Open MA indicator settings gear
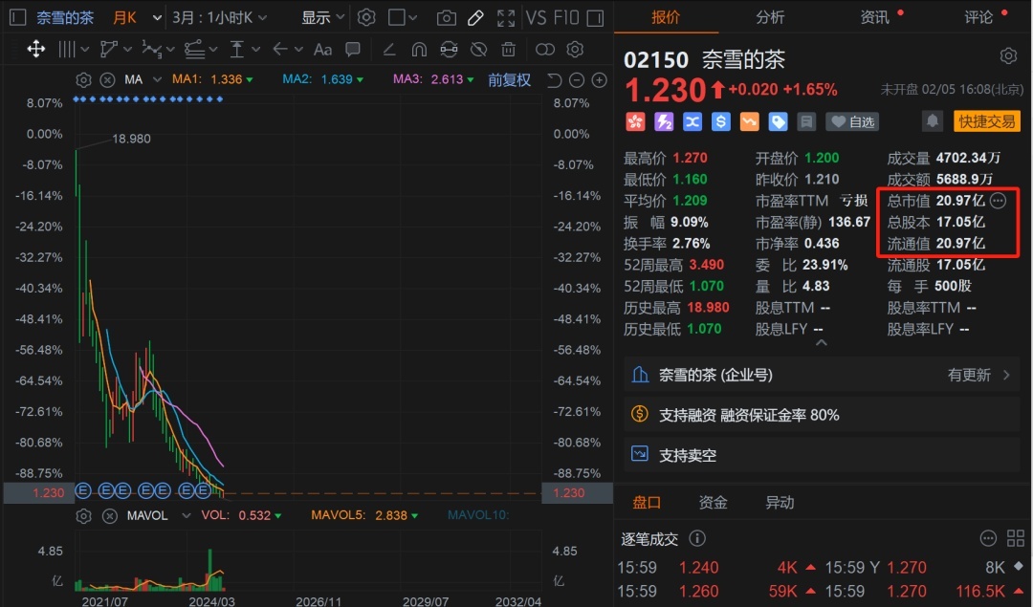This screenshot has height=607, width=1033. tap(83, 80)
